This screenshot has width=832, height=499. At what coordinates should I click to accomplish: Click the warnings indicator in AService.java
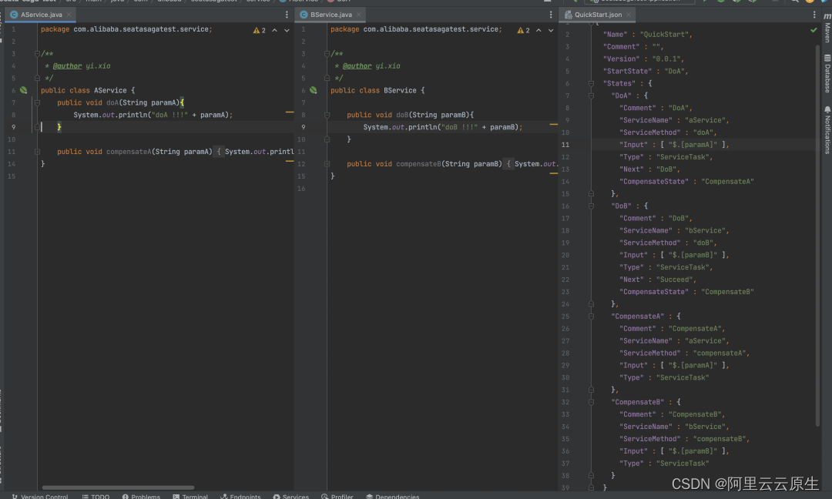[260, 30]
